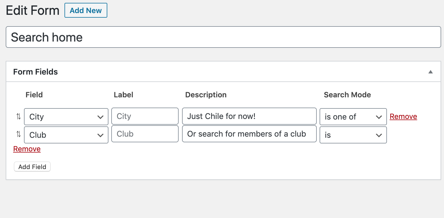Open the "is one of" search mode dropdown

click(x=353, y=117)
